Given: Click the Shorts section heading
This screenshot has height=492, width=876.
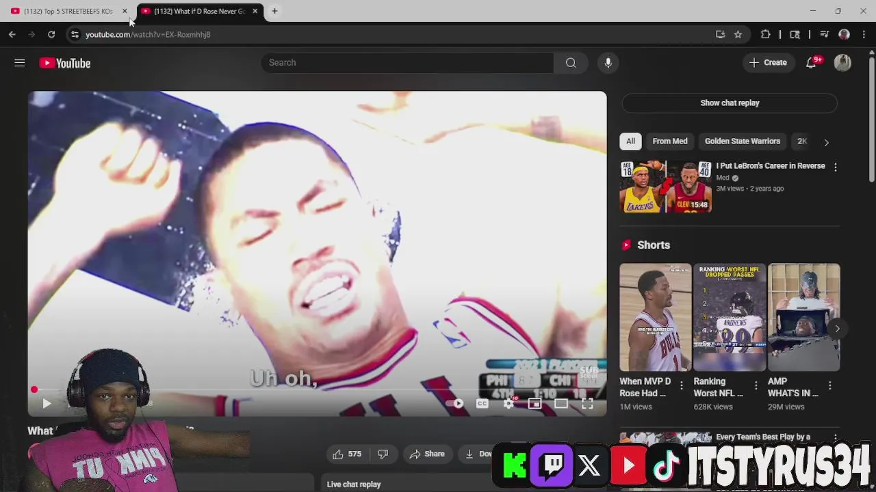Looking at the screenshot, I should [654, 245].
